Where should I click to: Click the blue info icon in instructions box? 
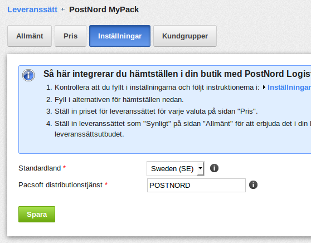tap(28, 75)
